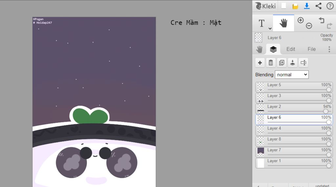
Task: Merge layer down with lower layer
Action: [292, 63]
